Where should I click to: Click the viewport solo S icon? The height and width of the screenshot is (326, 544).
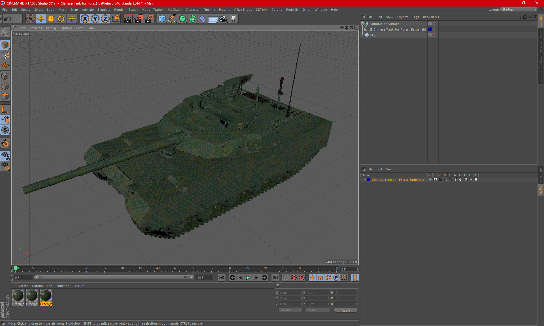(5, 130)
